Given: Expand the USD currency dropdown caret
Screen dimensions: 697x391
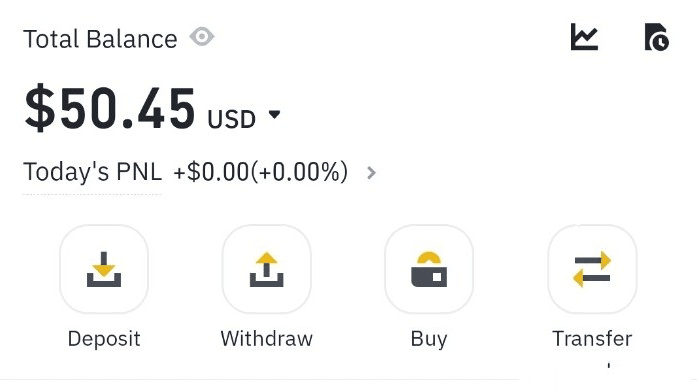Looking at the screenshot, I should (x=275, y=114).
